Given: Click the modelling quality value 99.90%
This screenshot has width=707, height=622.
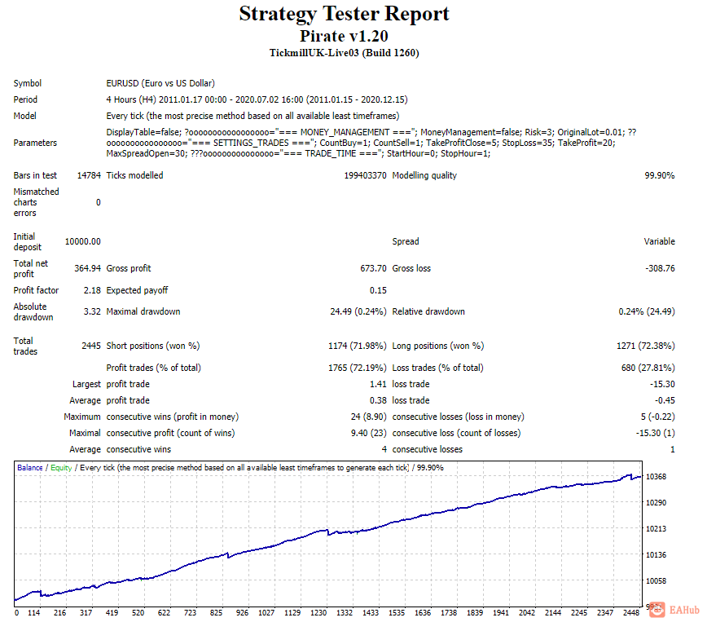Looking at the screenshot, I should coord(659,175).
